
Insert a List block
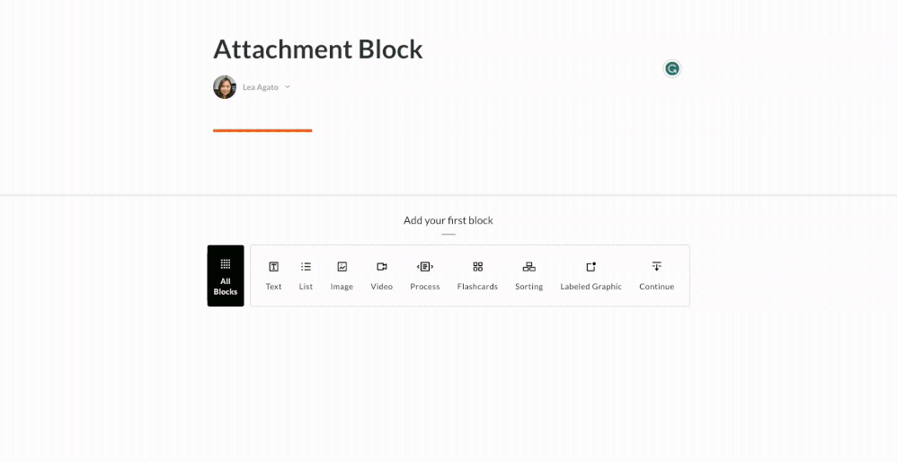click(306, 275)
